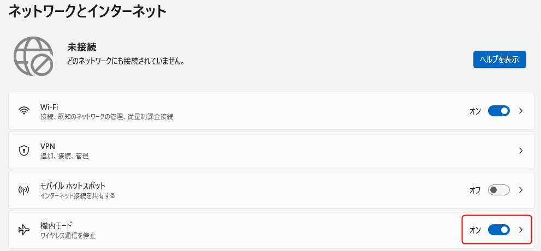Select the VPN settings entry
Viewport: 541px width, 251px height.
point(48,146)
